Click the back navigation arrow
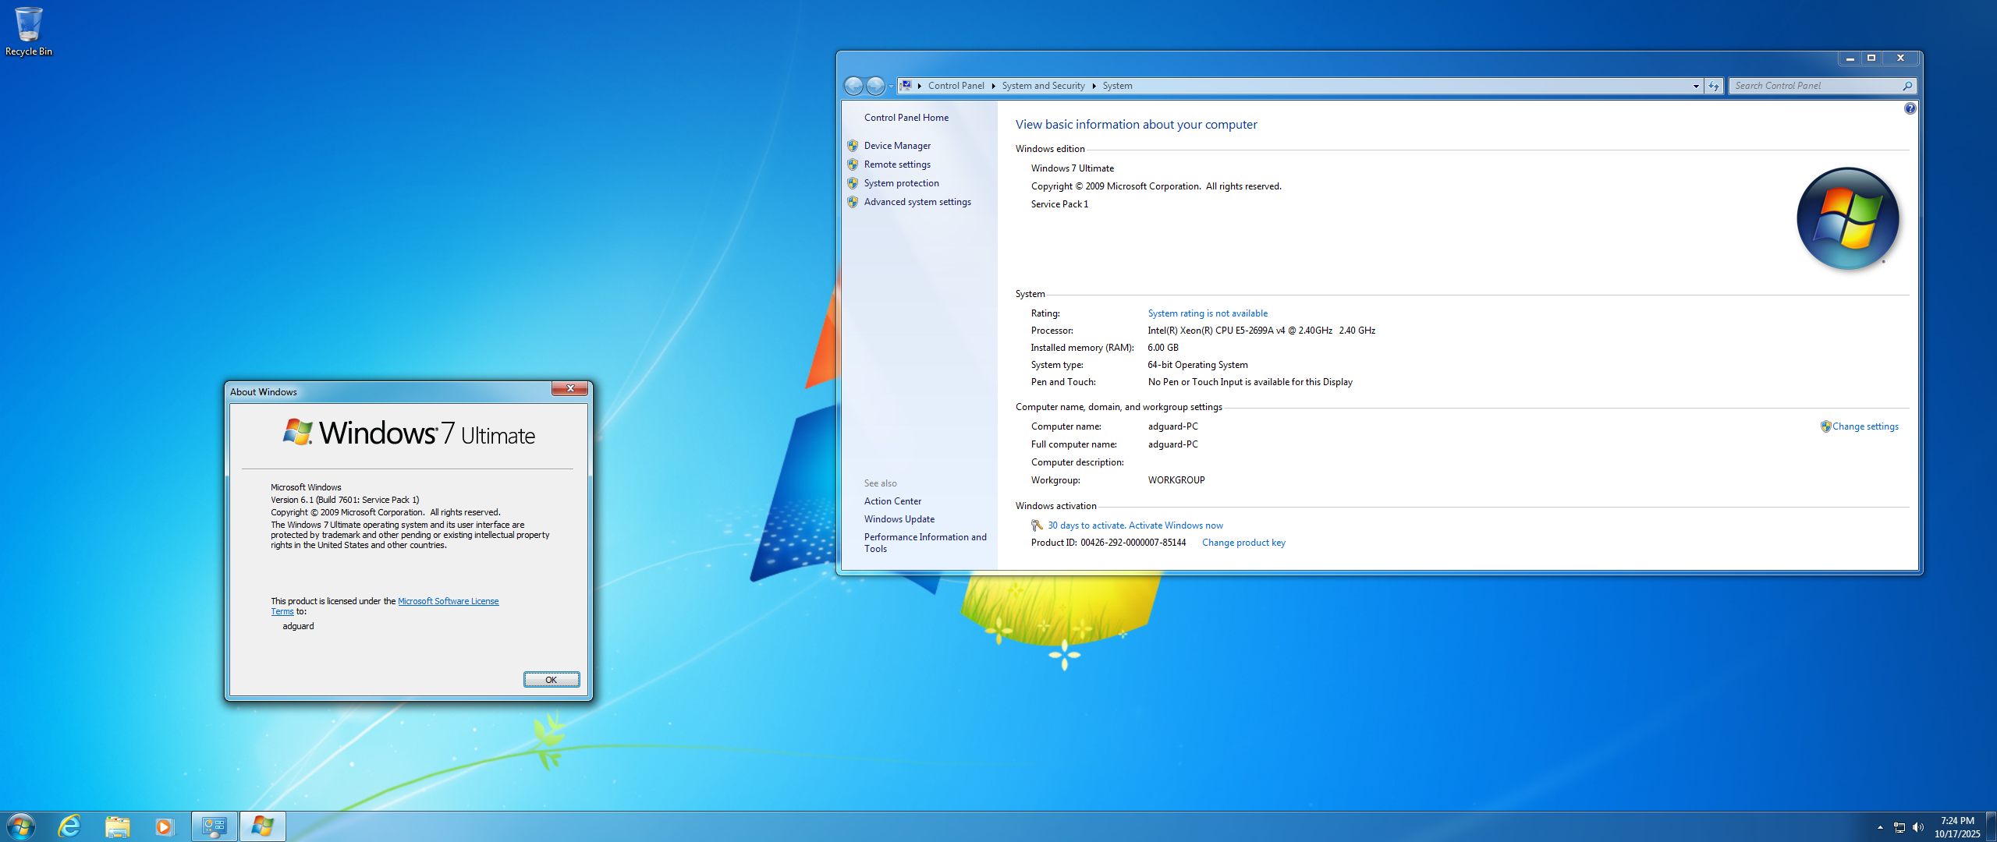 coord(854,86)
